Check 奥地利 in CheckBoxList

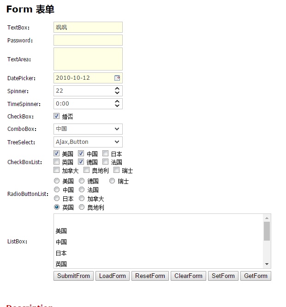(x=86, y=170)
